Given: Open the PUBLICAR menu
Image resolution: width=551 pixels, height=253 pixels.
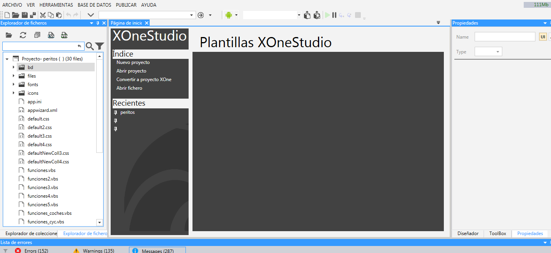Looking at the screenshot, I should point(126,5).
